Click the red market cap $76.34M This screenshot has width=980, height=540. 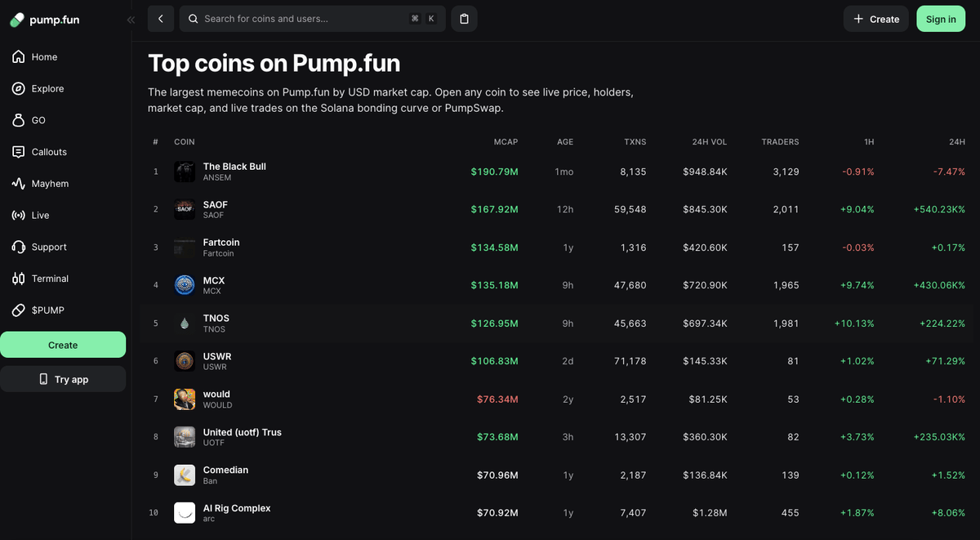tap(497, 399)
